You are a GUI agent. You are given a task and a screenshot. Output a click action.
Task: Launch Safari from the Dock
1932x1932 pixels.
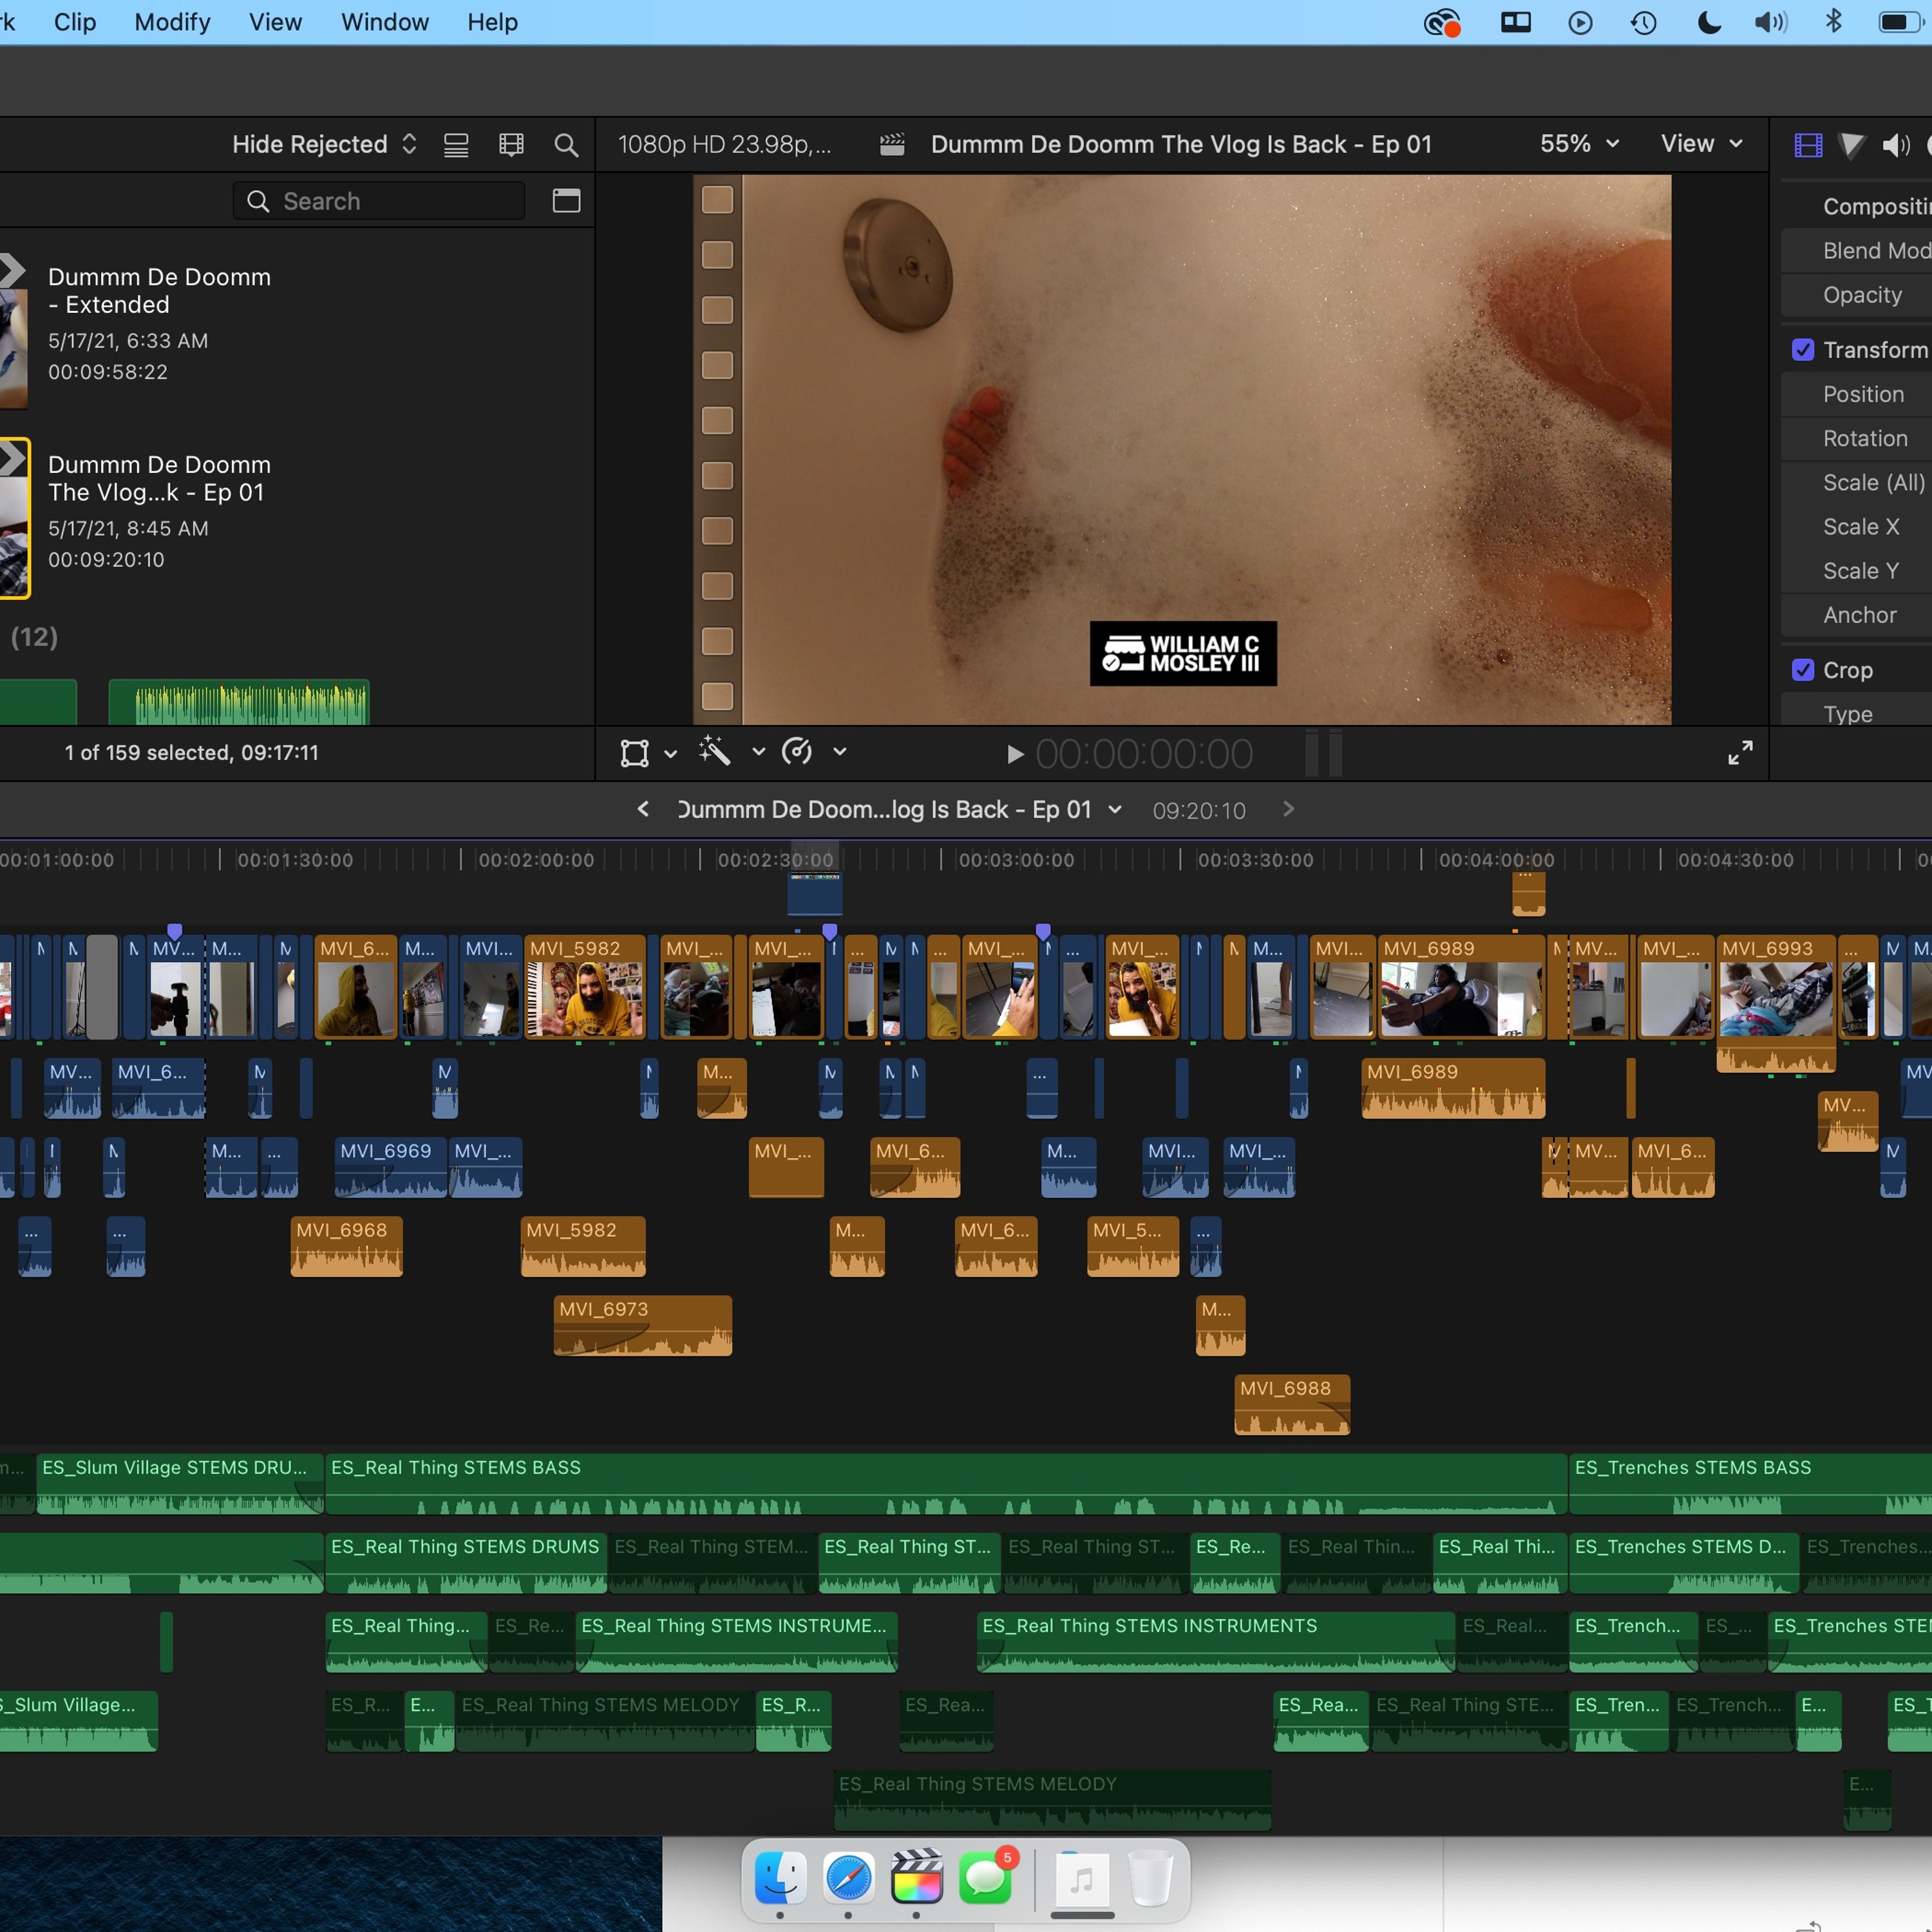848,1877
